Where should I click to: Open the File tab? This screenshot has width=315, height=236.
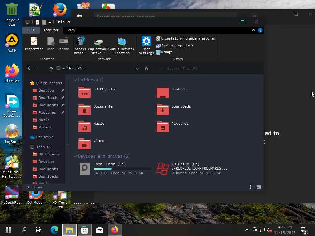31,30
